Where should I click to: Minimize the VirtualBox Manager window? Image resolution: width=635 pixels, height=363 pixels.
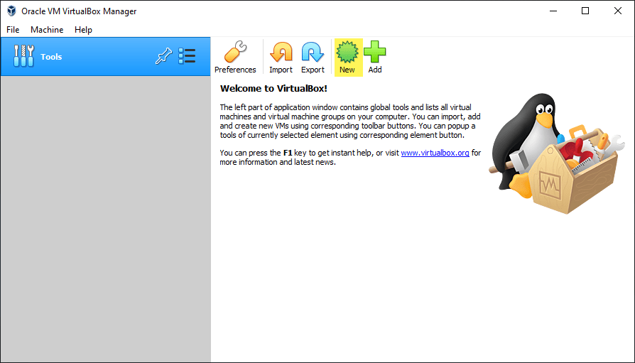point(553,11)
